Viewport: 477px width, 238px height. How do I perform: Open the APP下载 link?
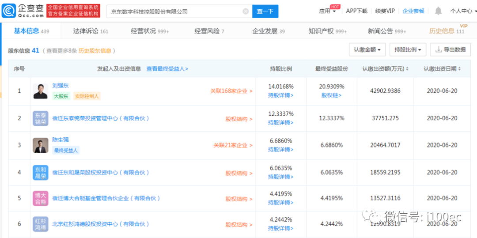tap(357, 11)
